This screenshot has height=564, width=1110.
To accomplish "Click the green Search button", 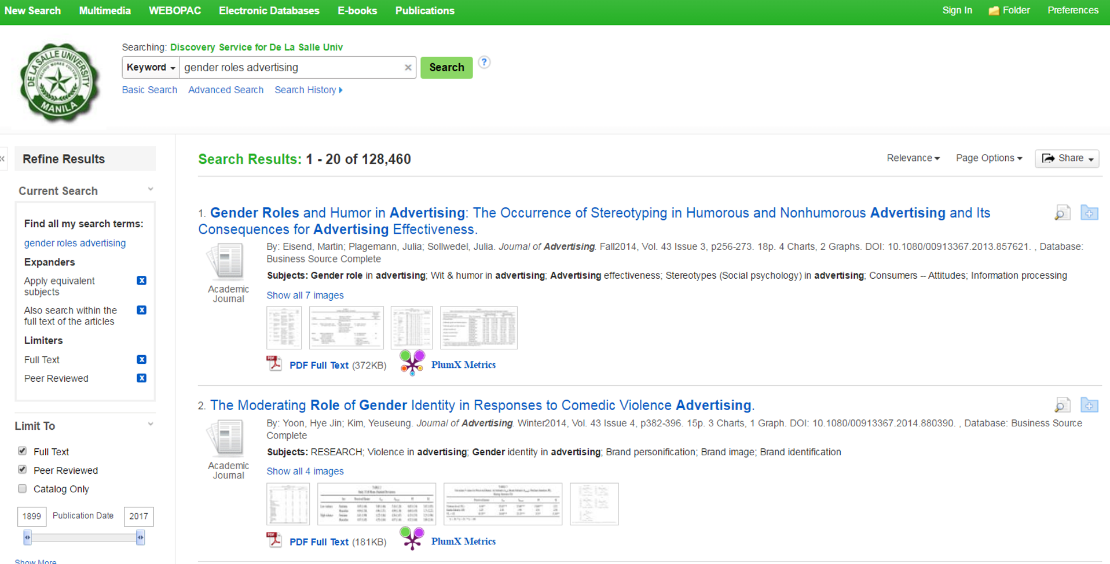I will click(x=446, y=68).
